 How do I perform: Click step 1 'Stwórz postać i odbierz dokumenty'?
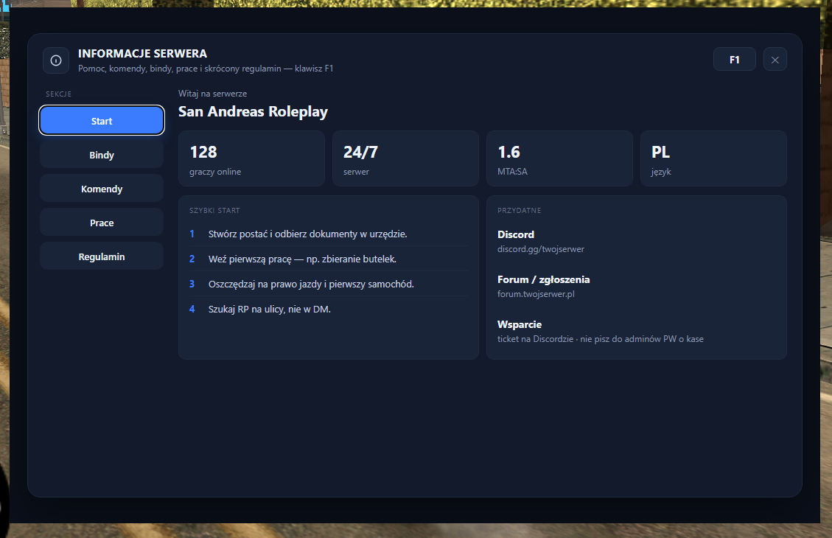click(x=329, y=234)
